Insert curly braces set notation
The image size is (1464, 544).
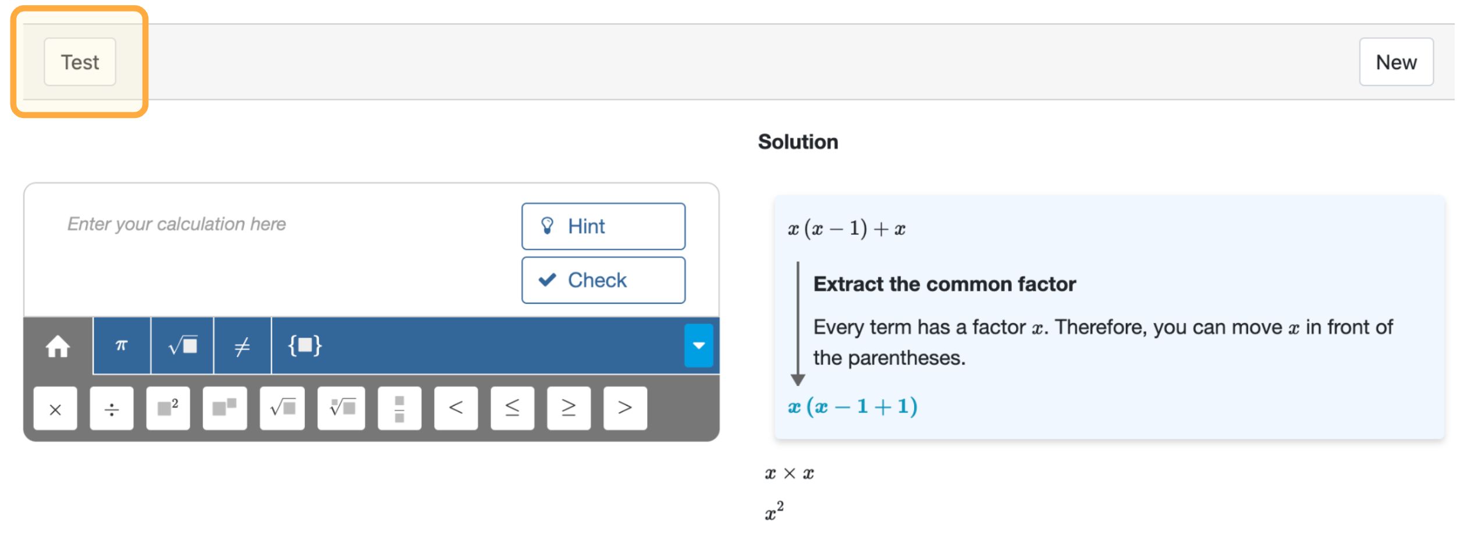coord(305,345)
